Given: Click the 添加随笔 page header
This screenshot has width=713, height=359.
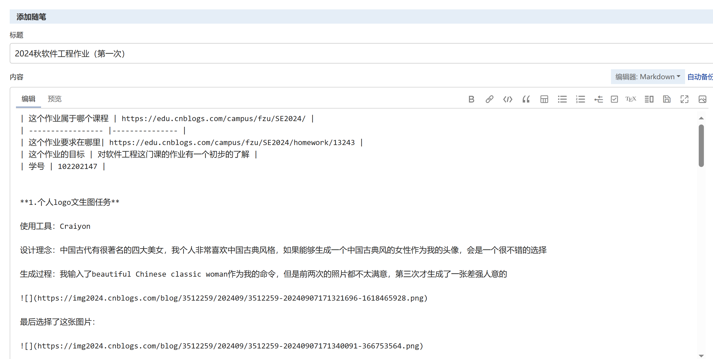Looking at the screenshot, I should click(31, 17).
